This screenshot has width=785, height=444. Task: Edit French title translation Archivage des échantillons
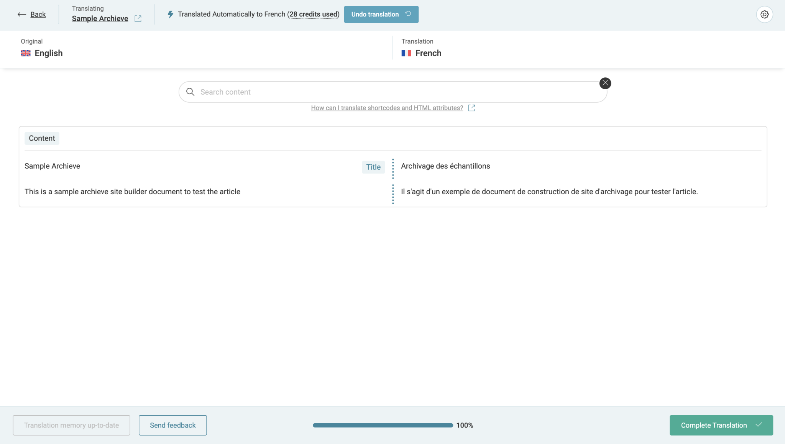coord(445,166)
